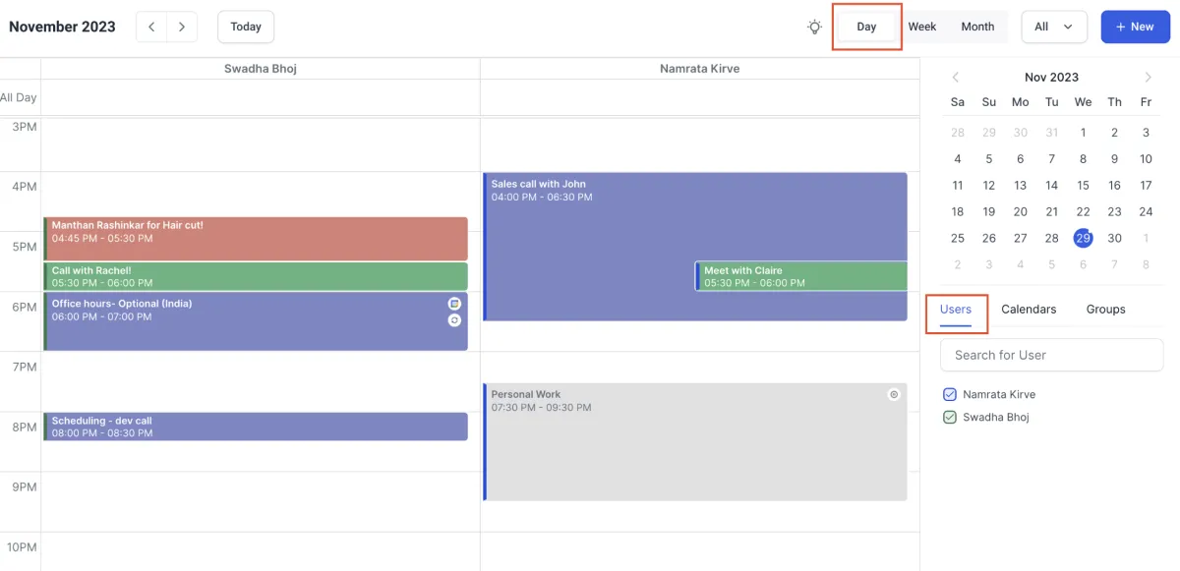Image resolution: width=1180 pixels, height=571 pixels.
Task: Uncheck the Namrata Kirve user checkbox
Action: tap(950, 394)
